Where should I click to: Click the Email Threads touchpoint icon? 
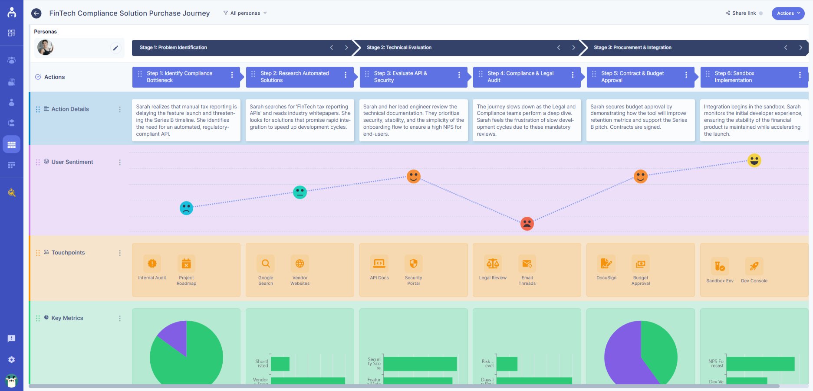pyautogui.click(x=527, y=263)
